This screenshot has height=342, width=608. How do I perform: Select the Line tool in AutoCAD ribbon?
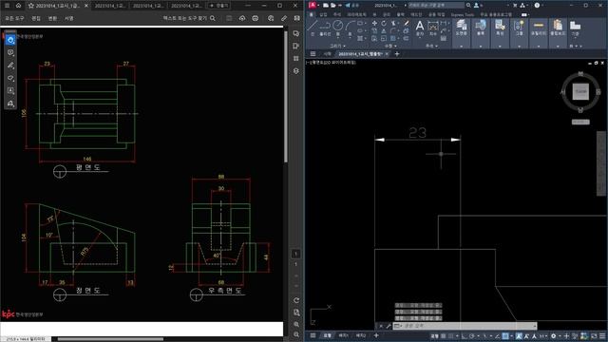pyautogui.click(x=313, y=28)
